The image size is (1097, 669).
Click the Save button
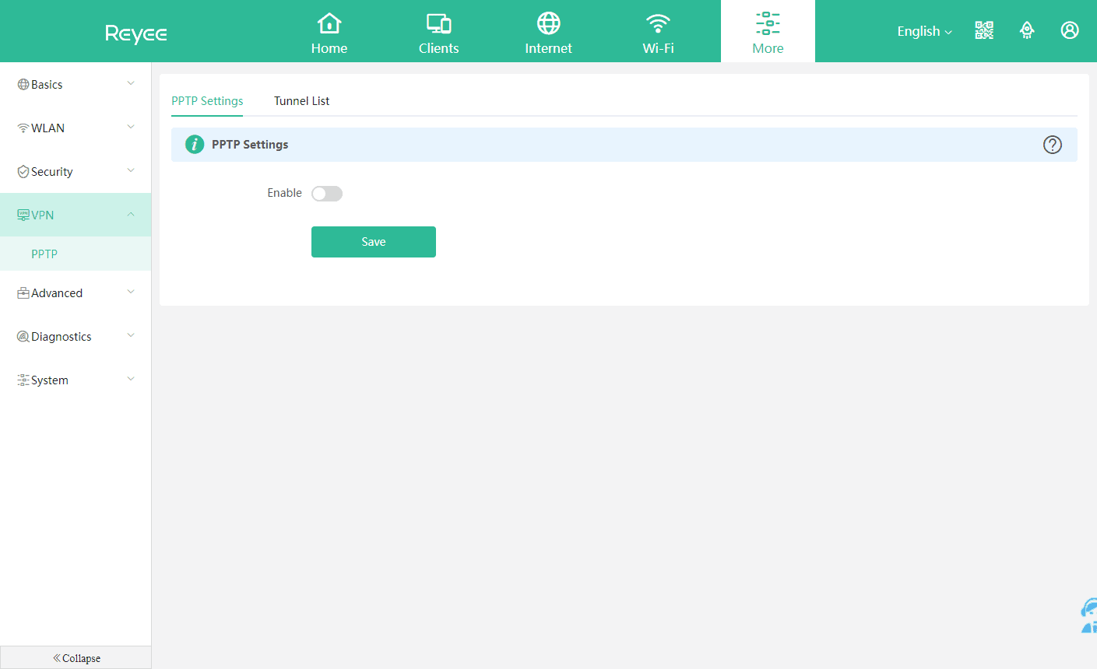click(x=374, y=242)
